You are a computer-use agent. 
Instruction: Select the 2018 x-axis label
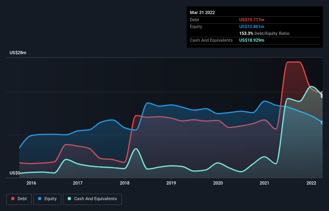click(x=125, y=183)
